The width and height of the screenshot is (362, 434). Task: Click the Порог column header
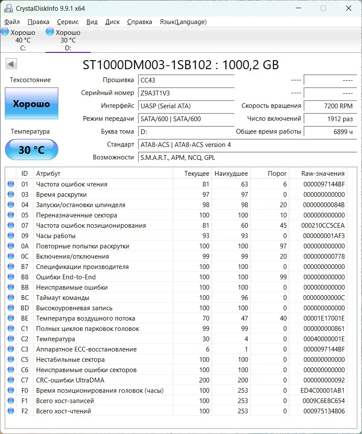tap(270, 174)
